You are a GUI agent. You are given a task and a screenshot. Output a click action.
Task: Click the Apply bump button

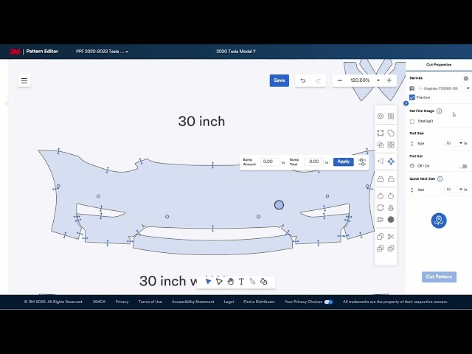pyautogui.click(x=343, y=162)
